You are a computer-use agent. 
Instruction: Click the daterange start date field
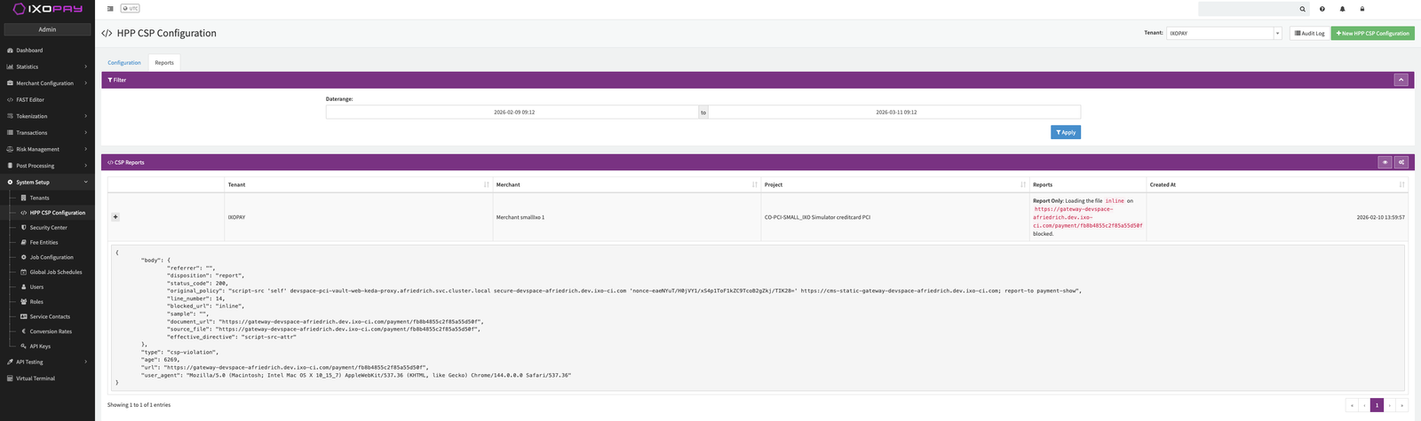pyautogui.click(x=513, y=113)
